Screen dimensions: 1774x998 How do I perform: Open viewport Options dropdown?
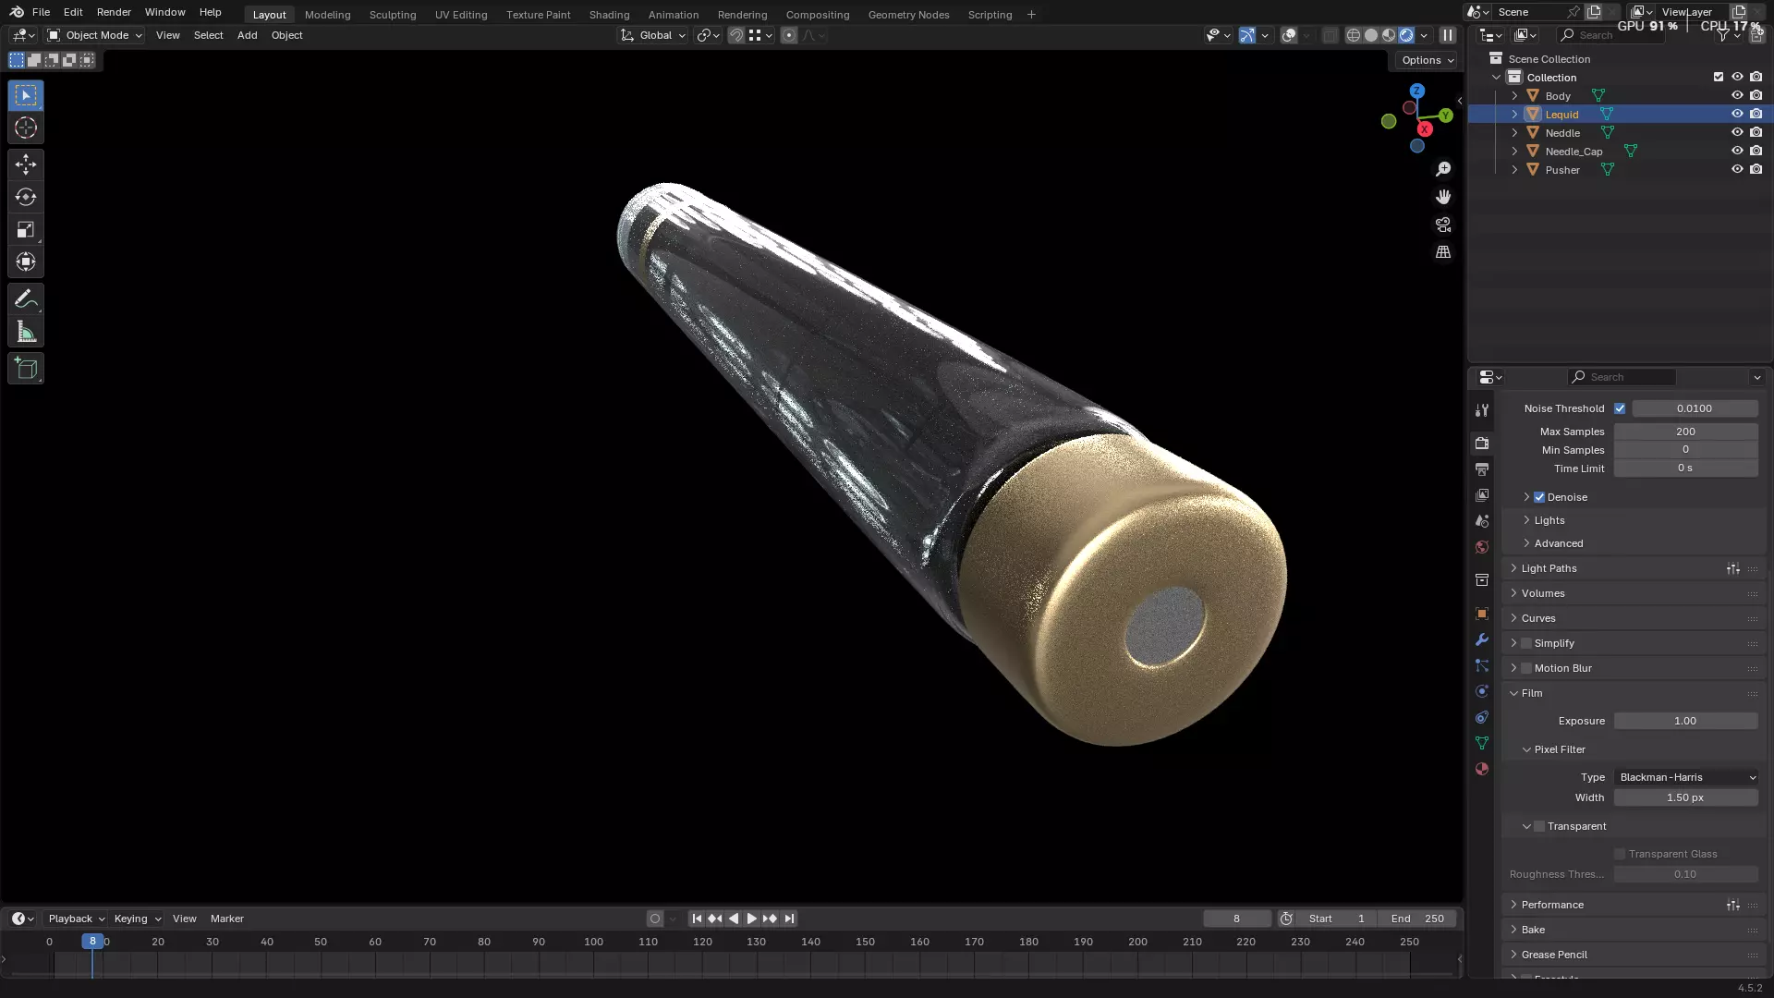[1427, 60]
